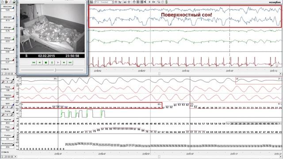This screenshot has width=283, height=159.
Task: Click the print icon in the top-left toolbar
Action: 14,2
